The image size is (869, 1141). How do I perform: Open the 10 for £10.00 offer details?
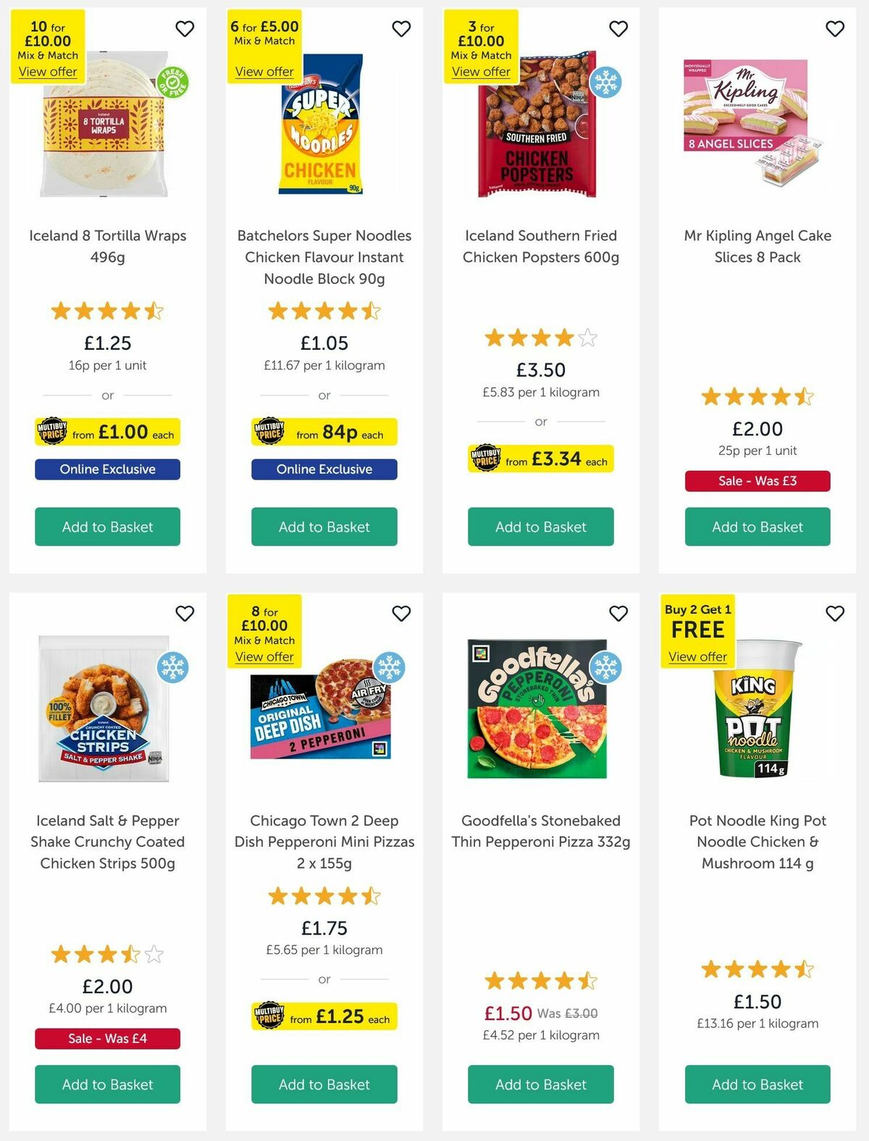coord(48,71)
